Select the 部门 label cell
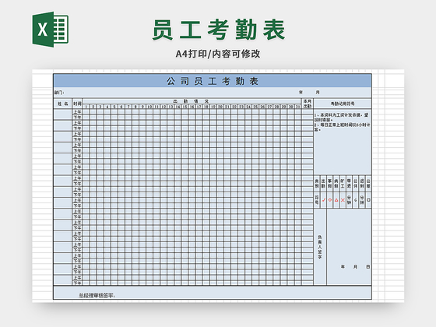This screenshot has width=436, height=327. click(59, 93)
